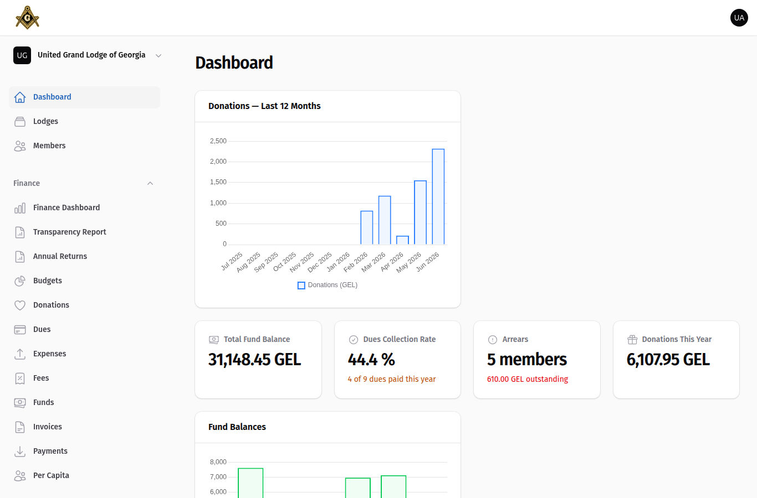This screenshot has height=498, width=757.
Task: Click the Fund Balances card heading
Action: point(237,427)
